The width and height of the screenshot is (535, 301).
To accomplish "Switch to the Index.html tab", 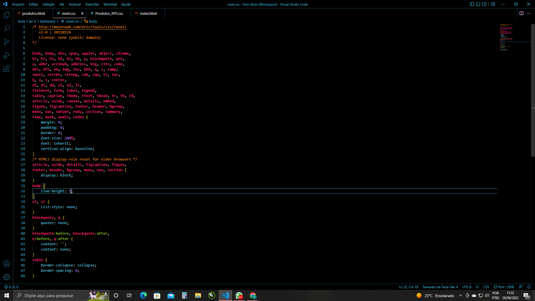I will tap(148, 13).
